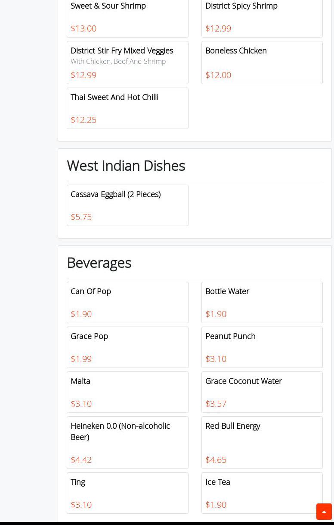
Task: Add Thai Sweet And Hot Chilli
Action: [x=127, y=108]
